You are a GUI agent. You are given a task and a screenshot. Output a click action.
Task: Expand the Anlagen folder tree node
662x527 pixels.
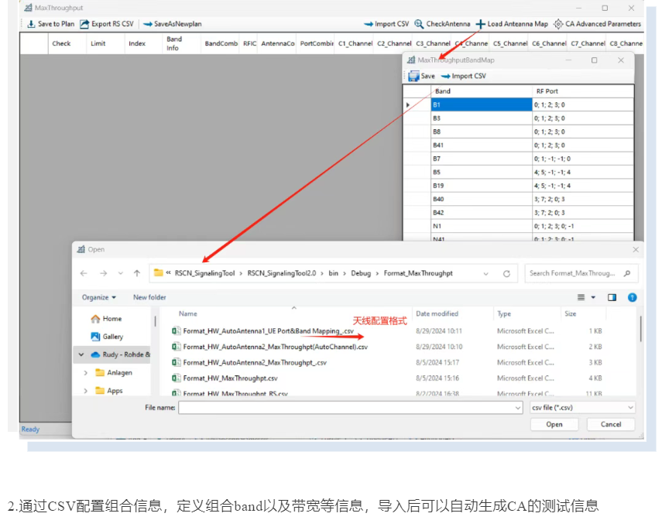click(86, 373)
